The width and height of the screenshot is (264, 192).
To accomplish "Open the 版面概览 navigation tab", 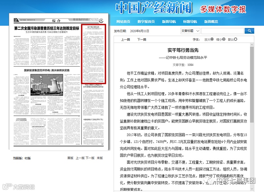I will [211, 21].
